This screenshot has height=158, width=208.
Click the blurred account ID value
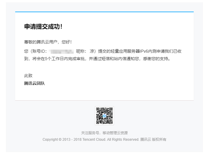point(61,51)
